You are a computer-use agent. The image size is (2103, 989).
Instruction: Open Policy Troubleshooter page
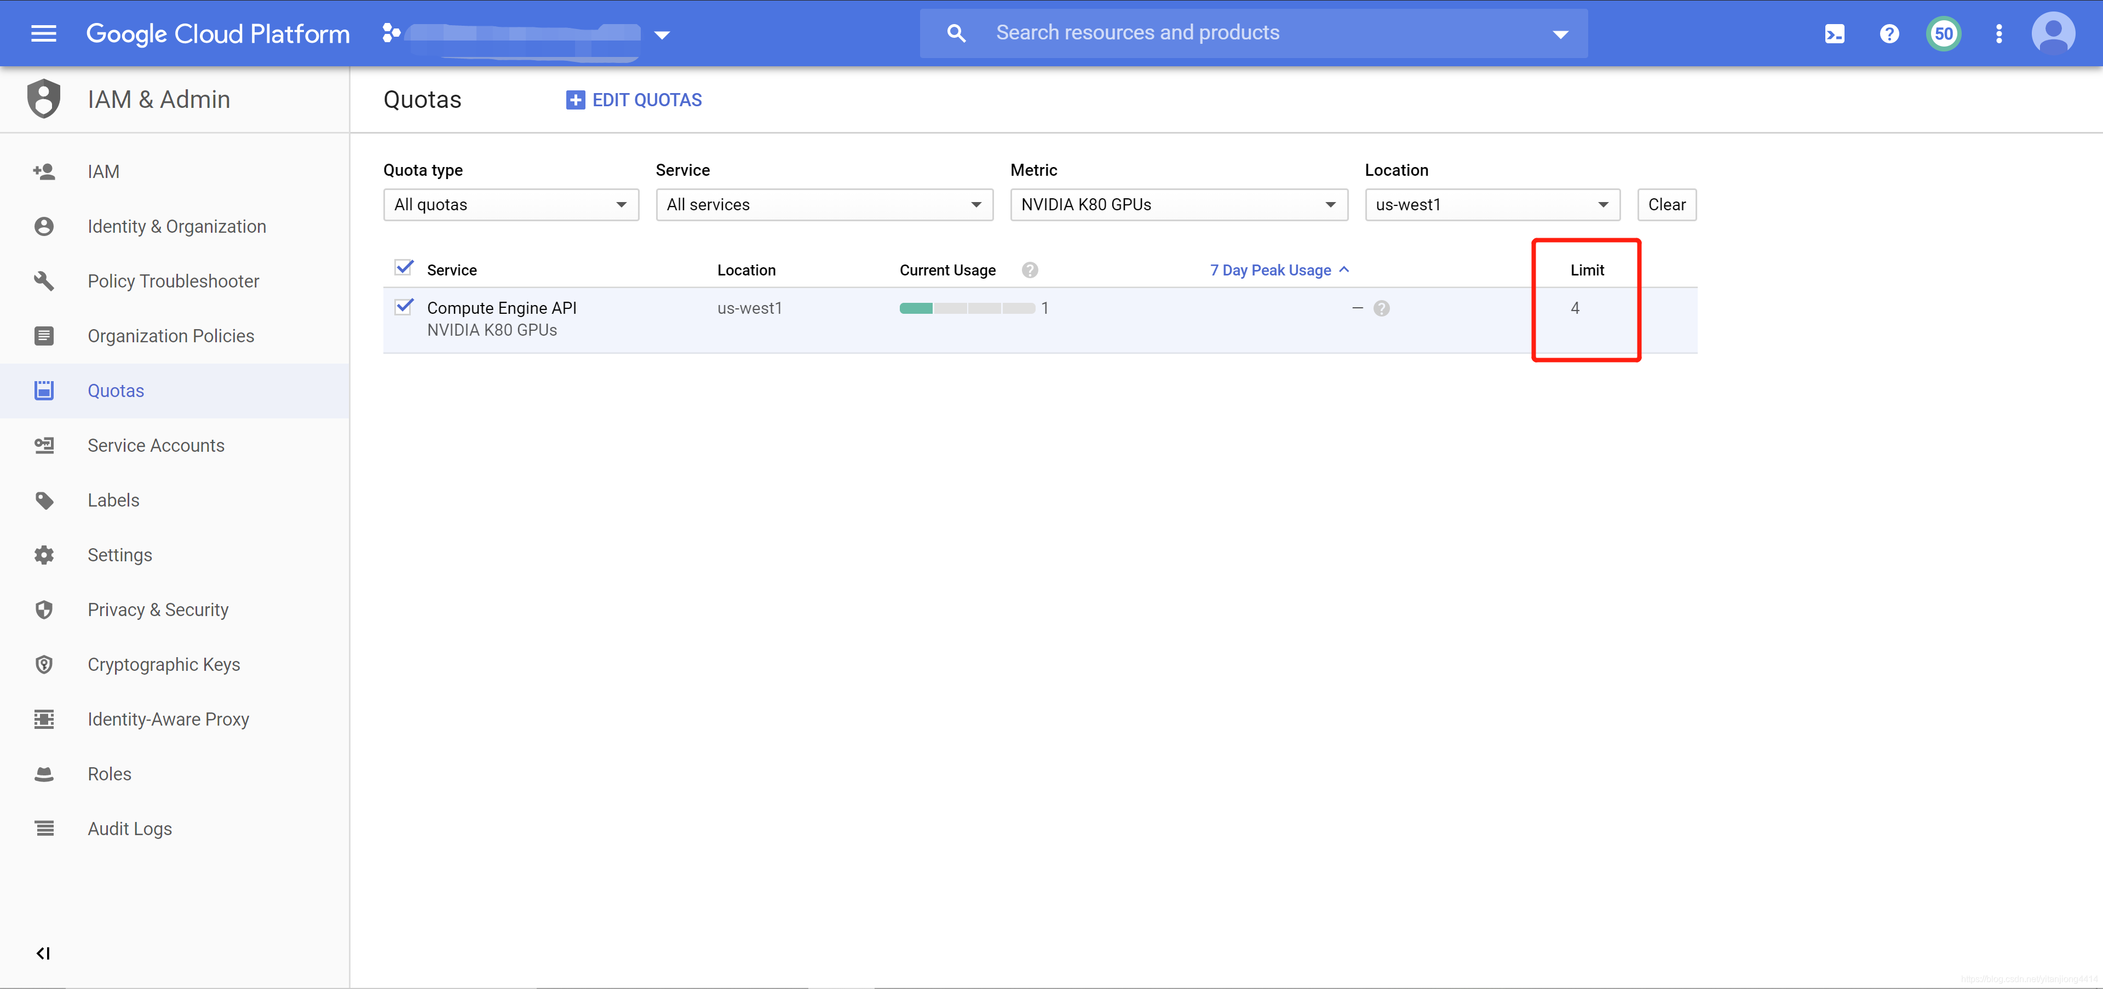point(175,281)
